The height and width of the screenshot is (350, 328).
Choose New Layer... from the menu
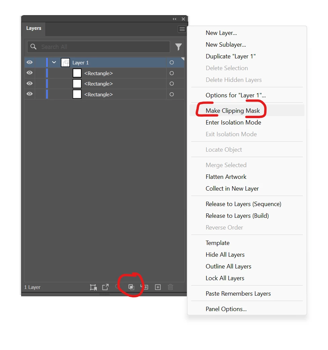[x=221, y=33]
